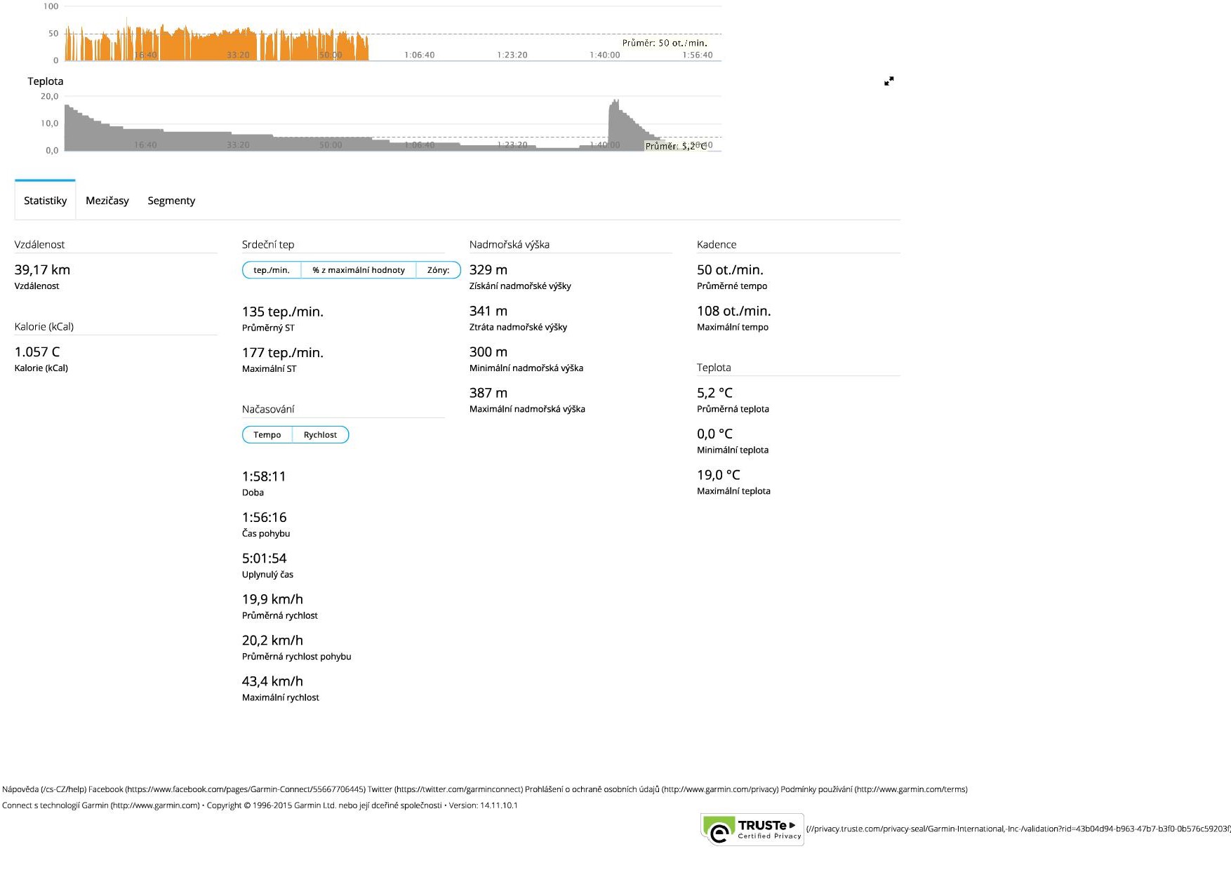The image size is (1231, 870).
Task: Click the TRUSTe Certified Privacy badge
Action: click(x=752, y=830)
